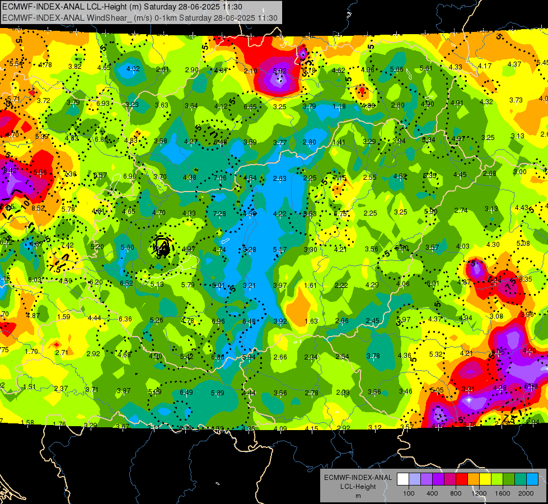548x504 pixels.
Task: Click wind shear value 5.02 in purple area
Action: click(x=279, y=71)
